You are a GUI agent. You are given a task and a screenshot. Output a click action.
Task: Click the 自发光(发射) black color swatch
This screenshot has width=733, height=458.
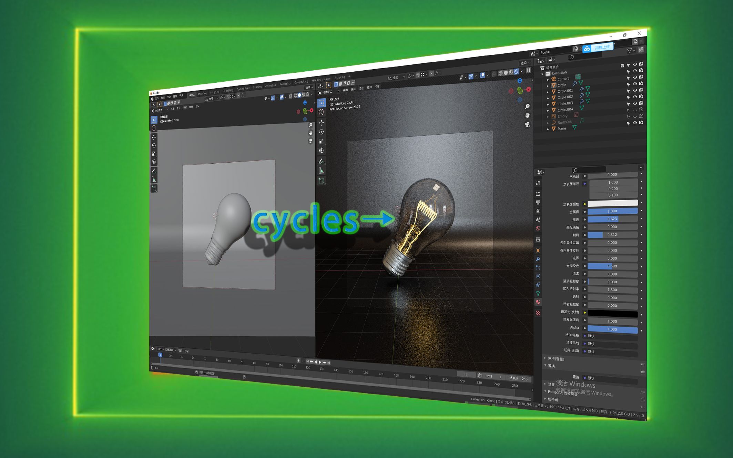pyautogui.click(x=612, y=313)
